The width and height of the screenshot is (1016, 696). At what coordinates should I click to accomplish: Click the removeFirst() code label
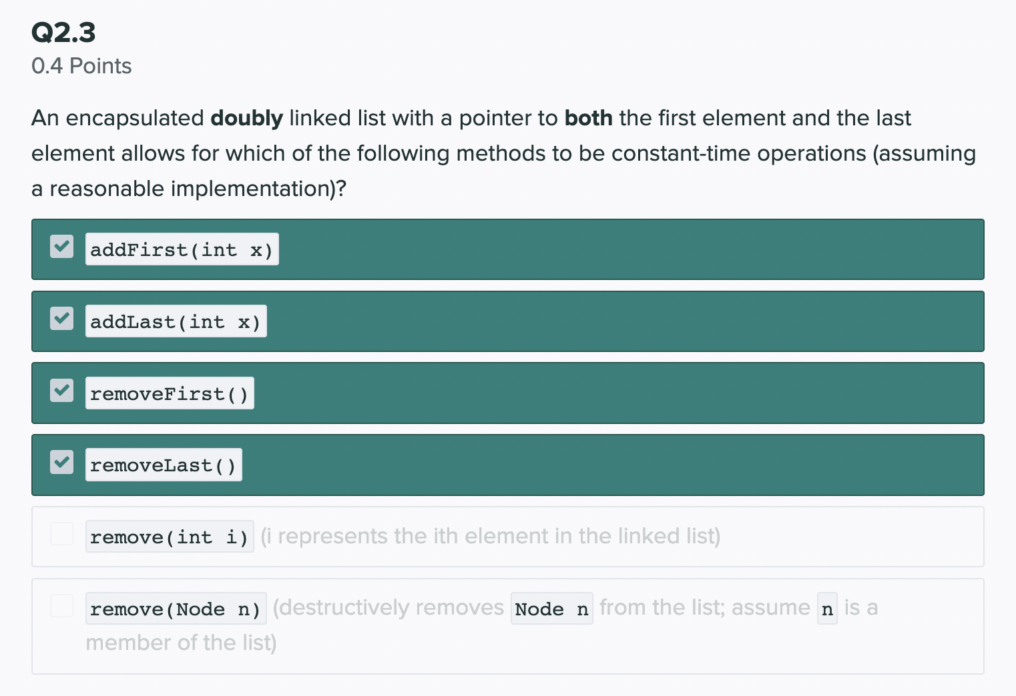(x=170, y=394)
